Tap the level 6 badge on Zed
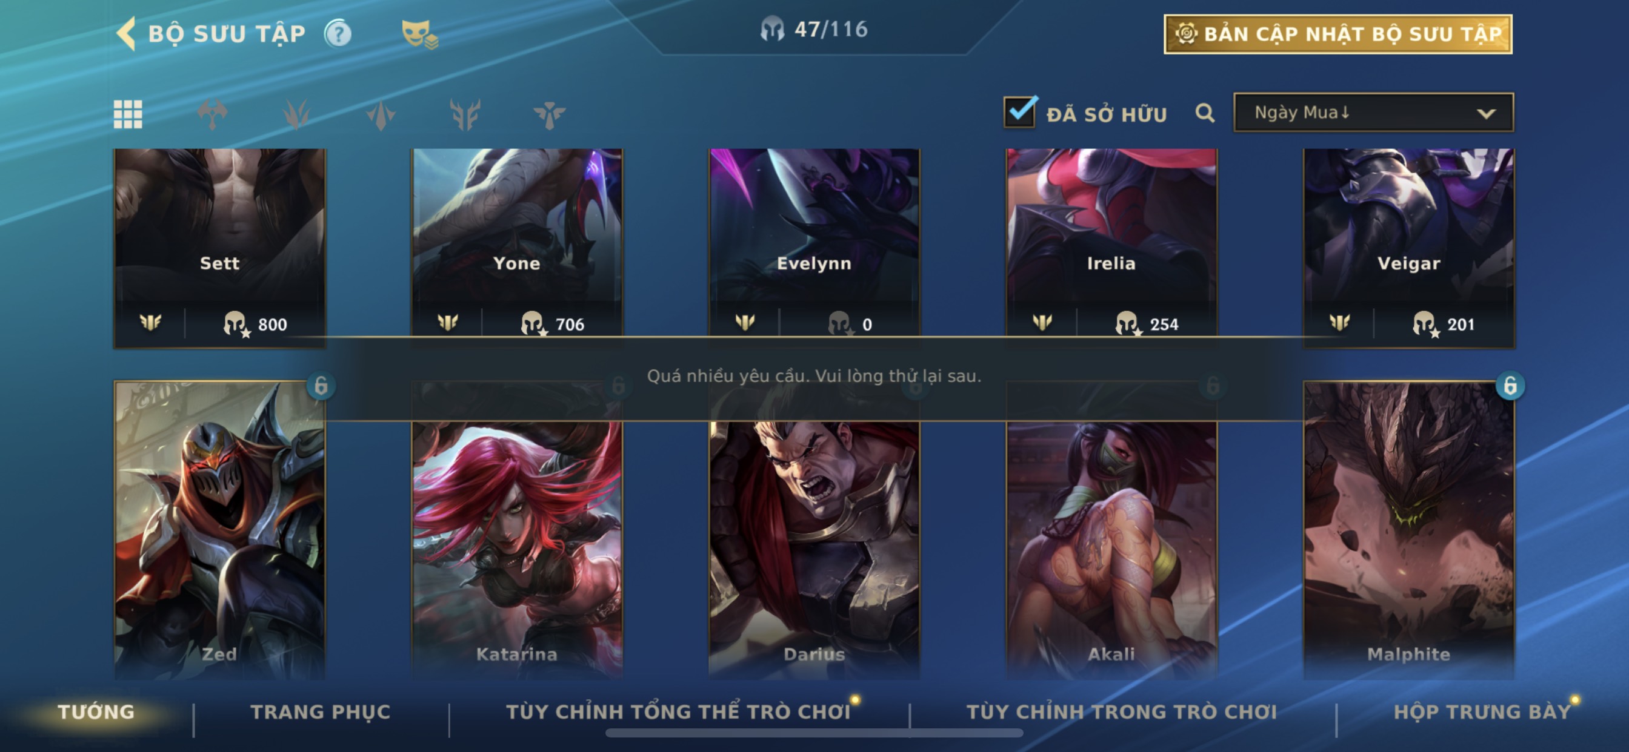This screenshot has width=1629, height=752. pyautogui.click(x=321, y=386)
